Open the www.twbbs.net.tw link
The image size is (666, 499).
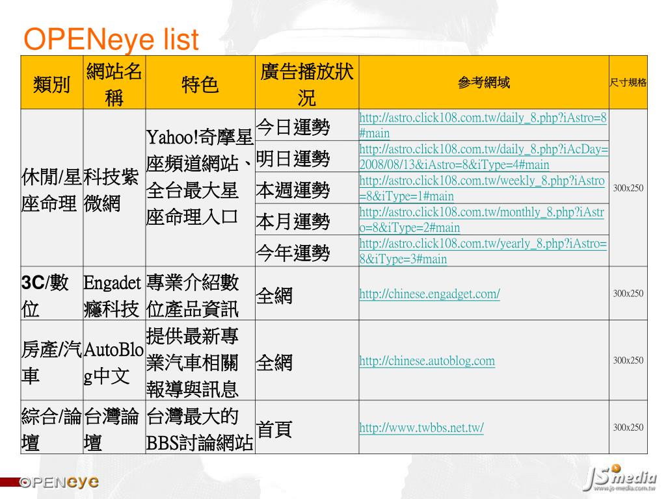(421, 428)
